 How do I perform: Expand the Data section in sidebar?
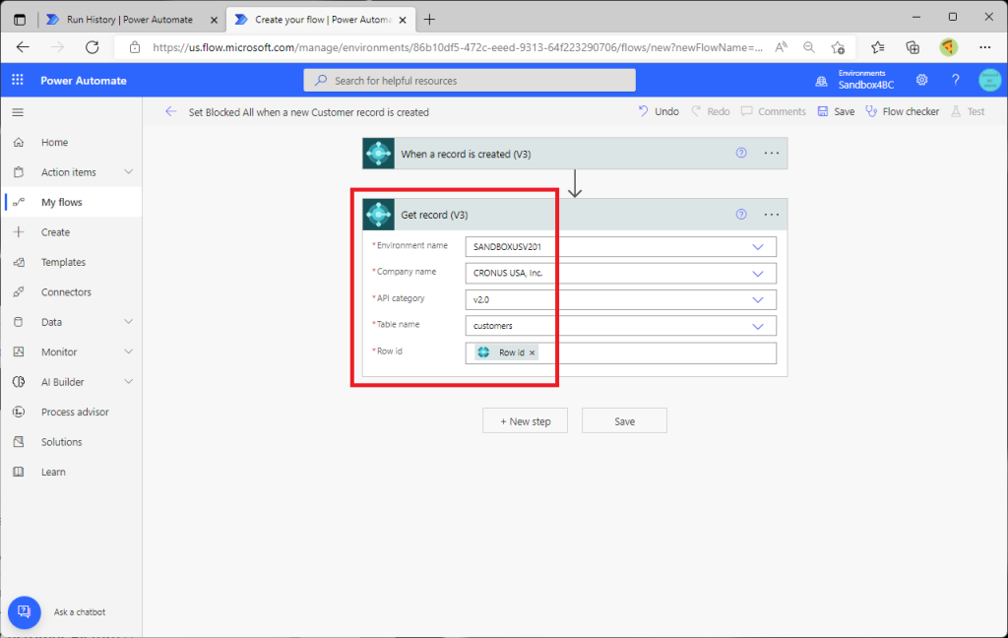click(129, 322)
